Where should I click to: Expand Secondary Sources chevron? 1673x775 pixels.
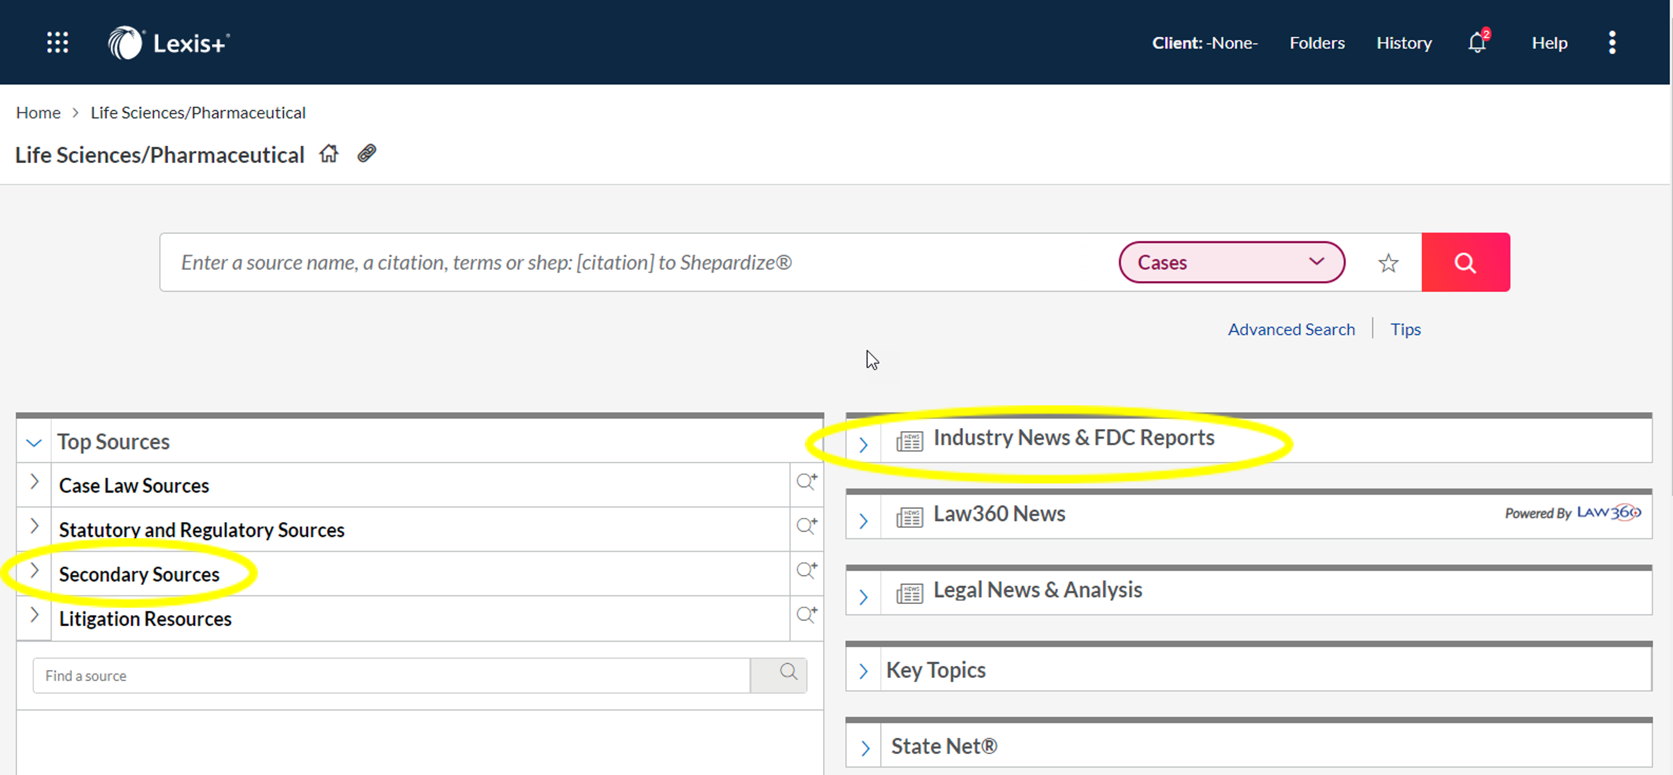34,570
